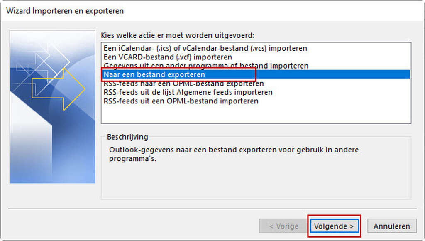This screenshot has height=241, width=425.
Task: Click the greyed-out Vorige button
Action: point(283,226)
